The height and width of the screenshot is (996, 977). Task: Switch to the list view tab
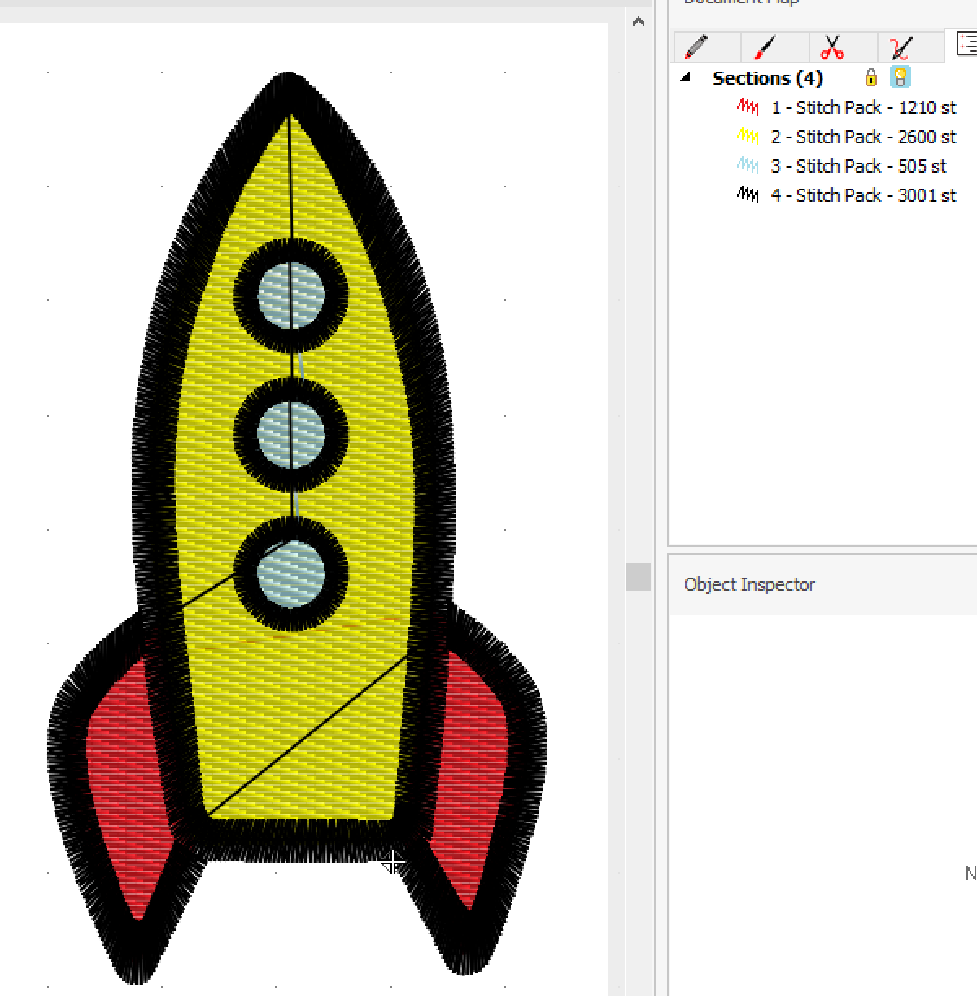coord(965,44)
